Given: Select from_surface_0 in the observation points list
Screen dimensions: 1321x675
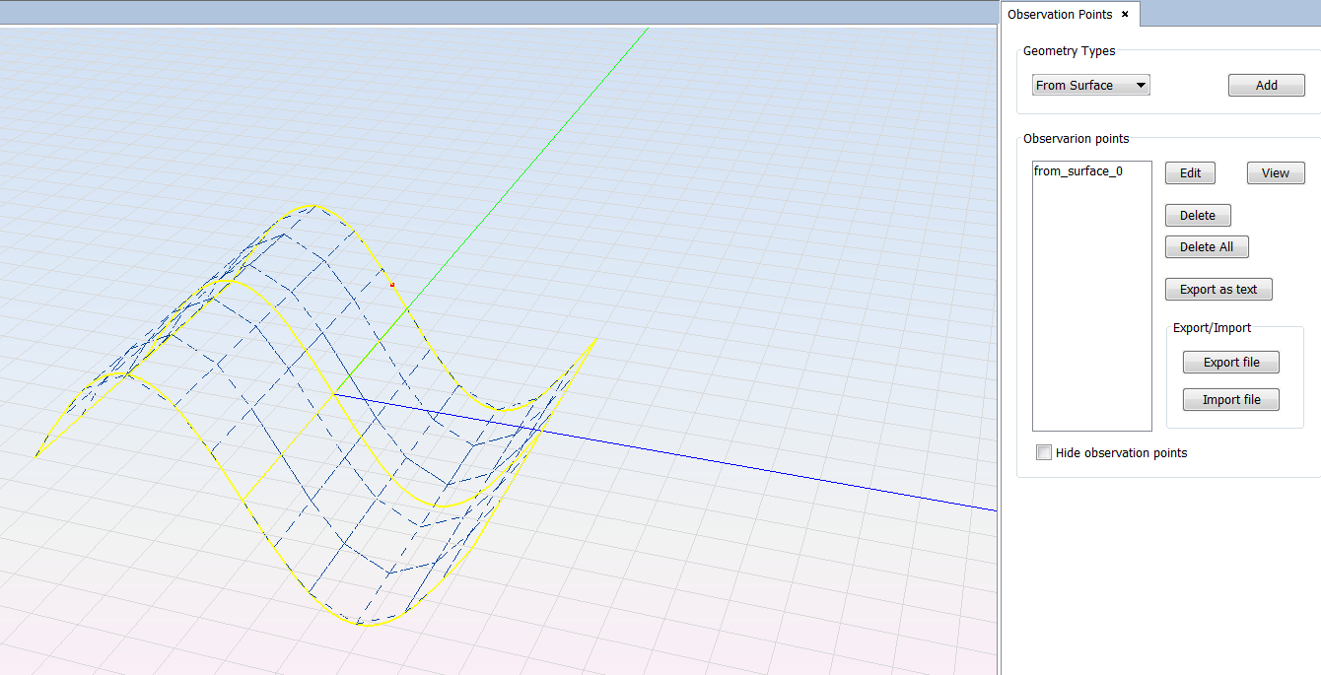Looking at the screenshot, I should coord(1078,171).
